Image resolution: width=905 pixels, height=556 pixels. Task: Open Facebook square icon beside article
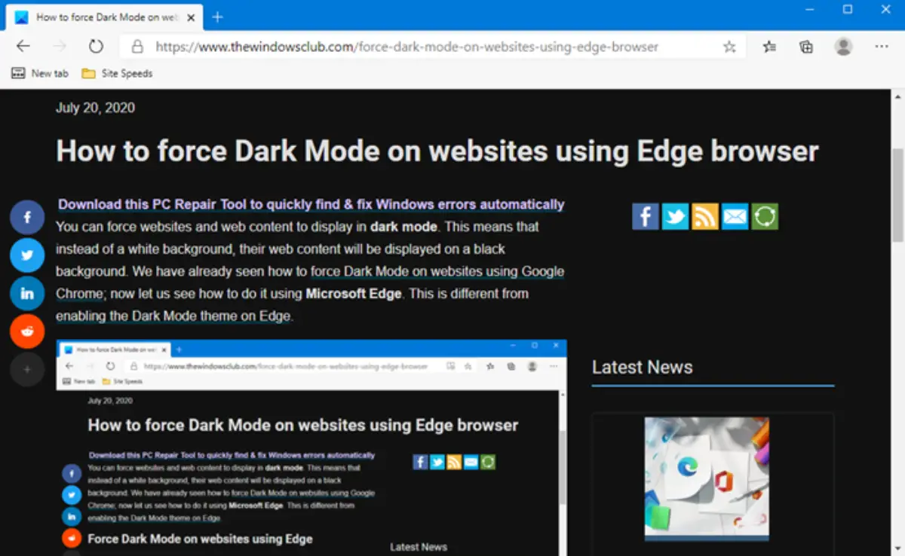pos(646,216)
